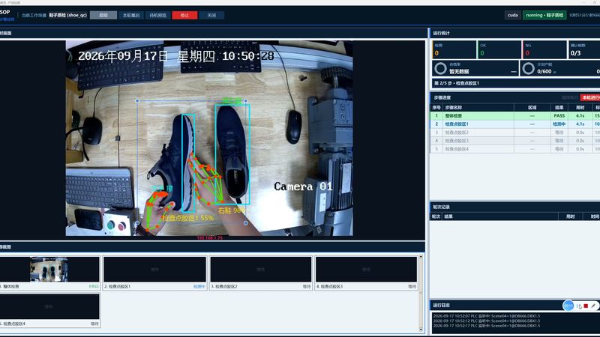600x337 pixels.
Task: Click the 检测中 result cell in row 2
Action: [559, 124]
